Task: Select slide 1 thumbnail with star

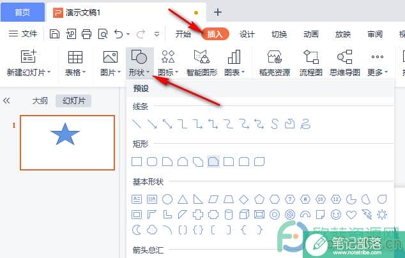Action: pos(68,142)
